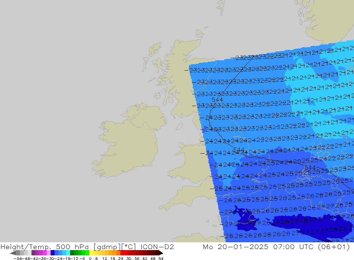Viewport: 354px width, 260px height.
Task: Select the dark blue legend swatch
Action: [53, 253]
